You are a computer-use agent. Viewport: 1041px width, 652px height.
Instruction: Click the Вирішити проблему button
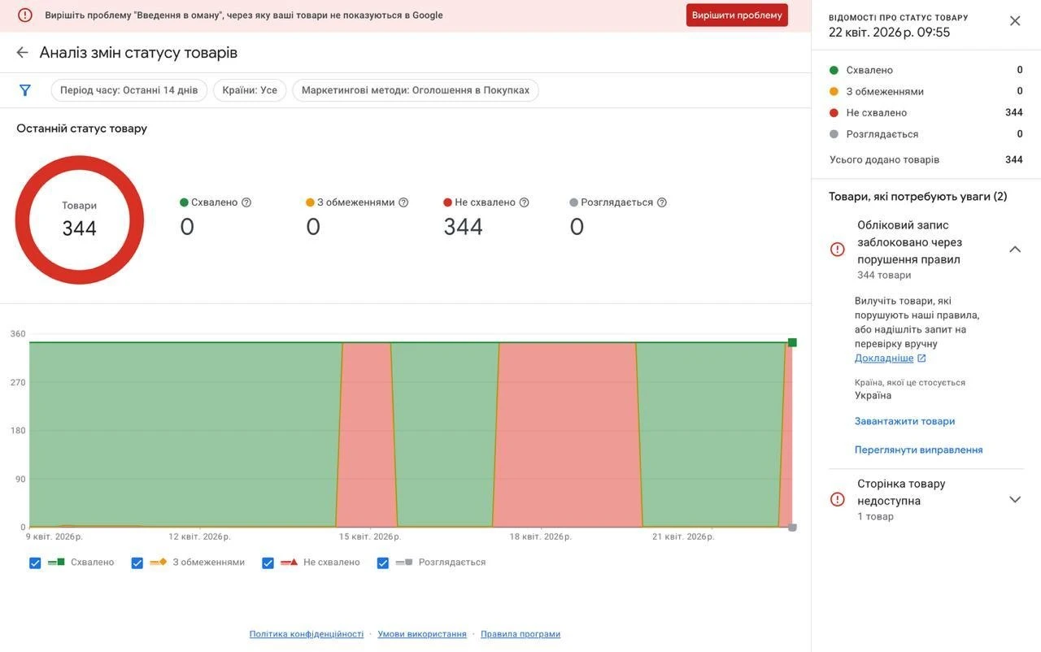pos(737,15)
